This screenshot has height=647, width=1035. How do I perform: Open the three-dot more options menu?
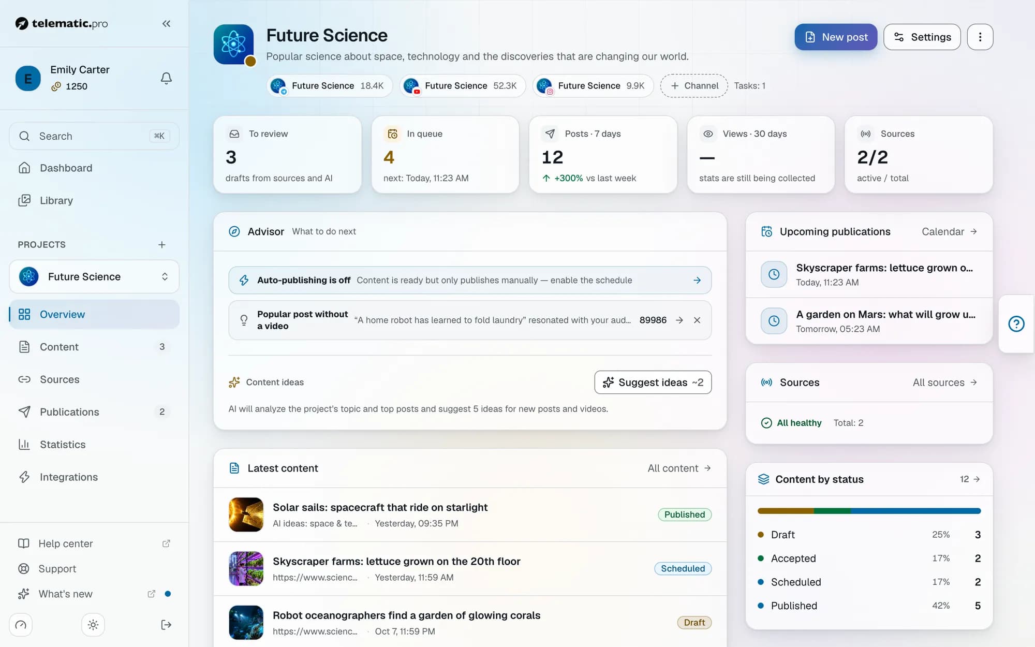[x=980, y=37]
